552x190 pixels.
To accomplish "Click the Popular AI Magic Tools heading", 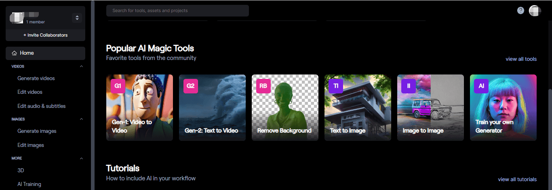I will tap(150, 48).
